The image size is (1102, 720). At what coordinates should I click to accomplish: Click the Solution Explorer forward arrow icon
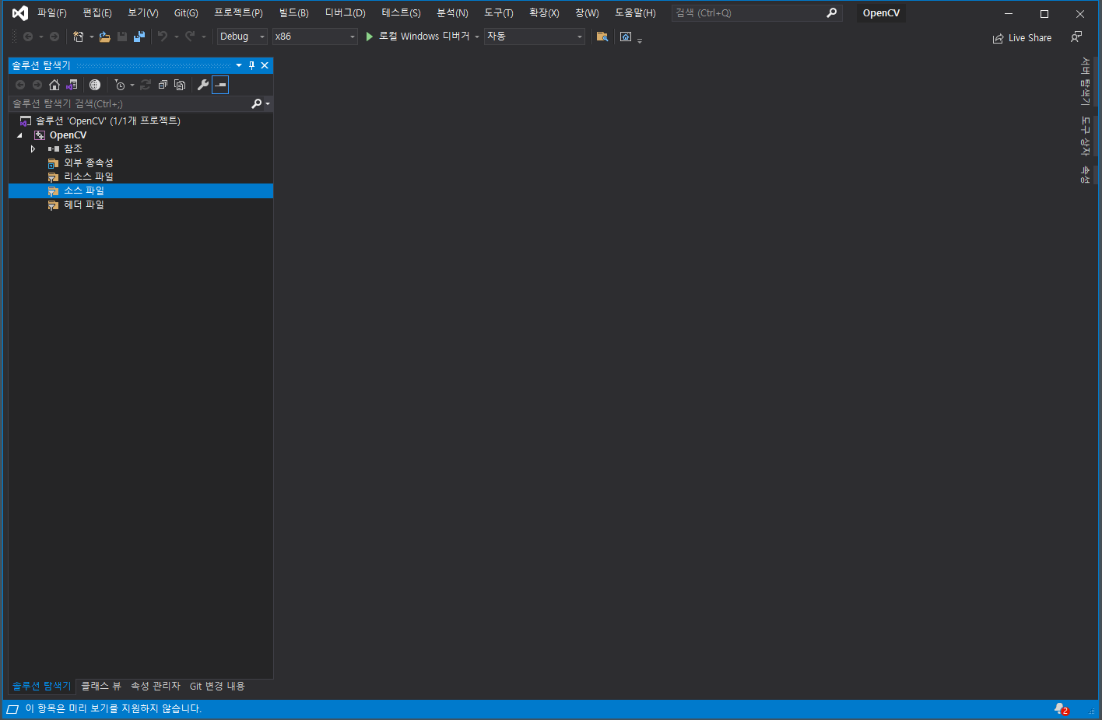point(37,85)
